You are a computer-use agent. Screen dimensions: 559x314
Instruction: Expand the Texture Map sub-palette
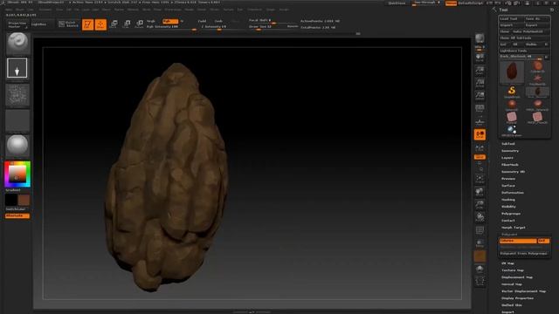[x=513, y=270]
